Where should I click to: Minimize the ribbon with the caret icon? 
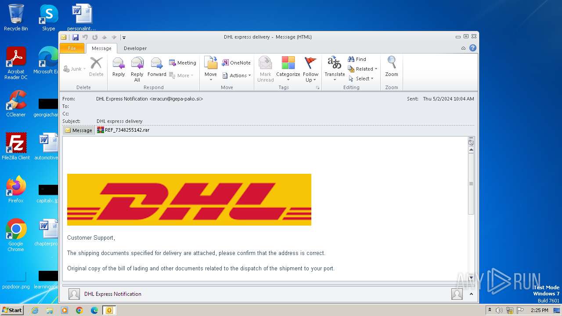pos(463,48)
